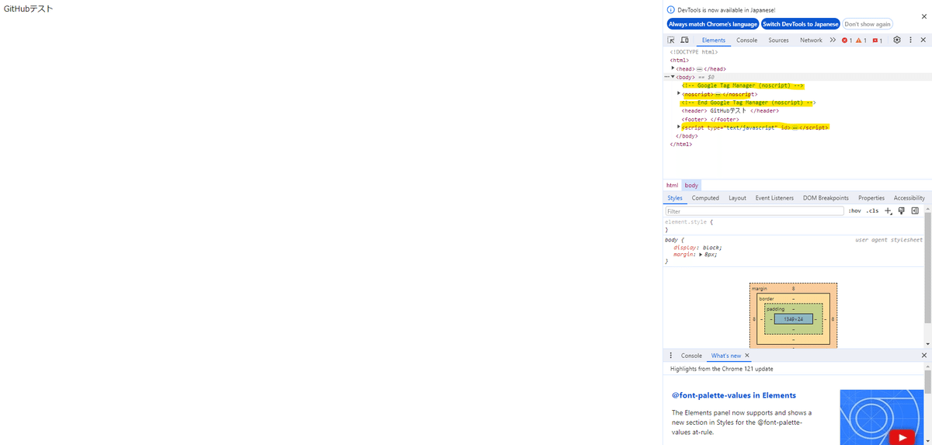The image size is (932, 445).
Task: Expand script contents via ellipsis badge
Action: click(795, 128)
